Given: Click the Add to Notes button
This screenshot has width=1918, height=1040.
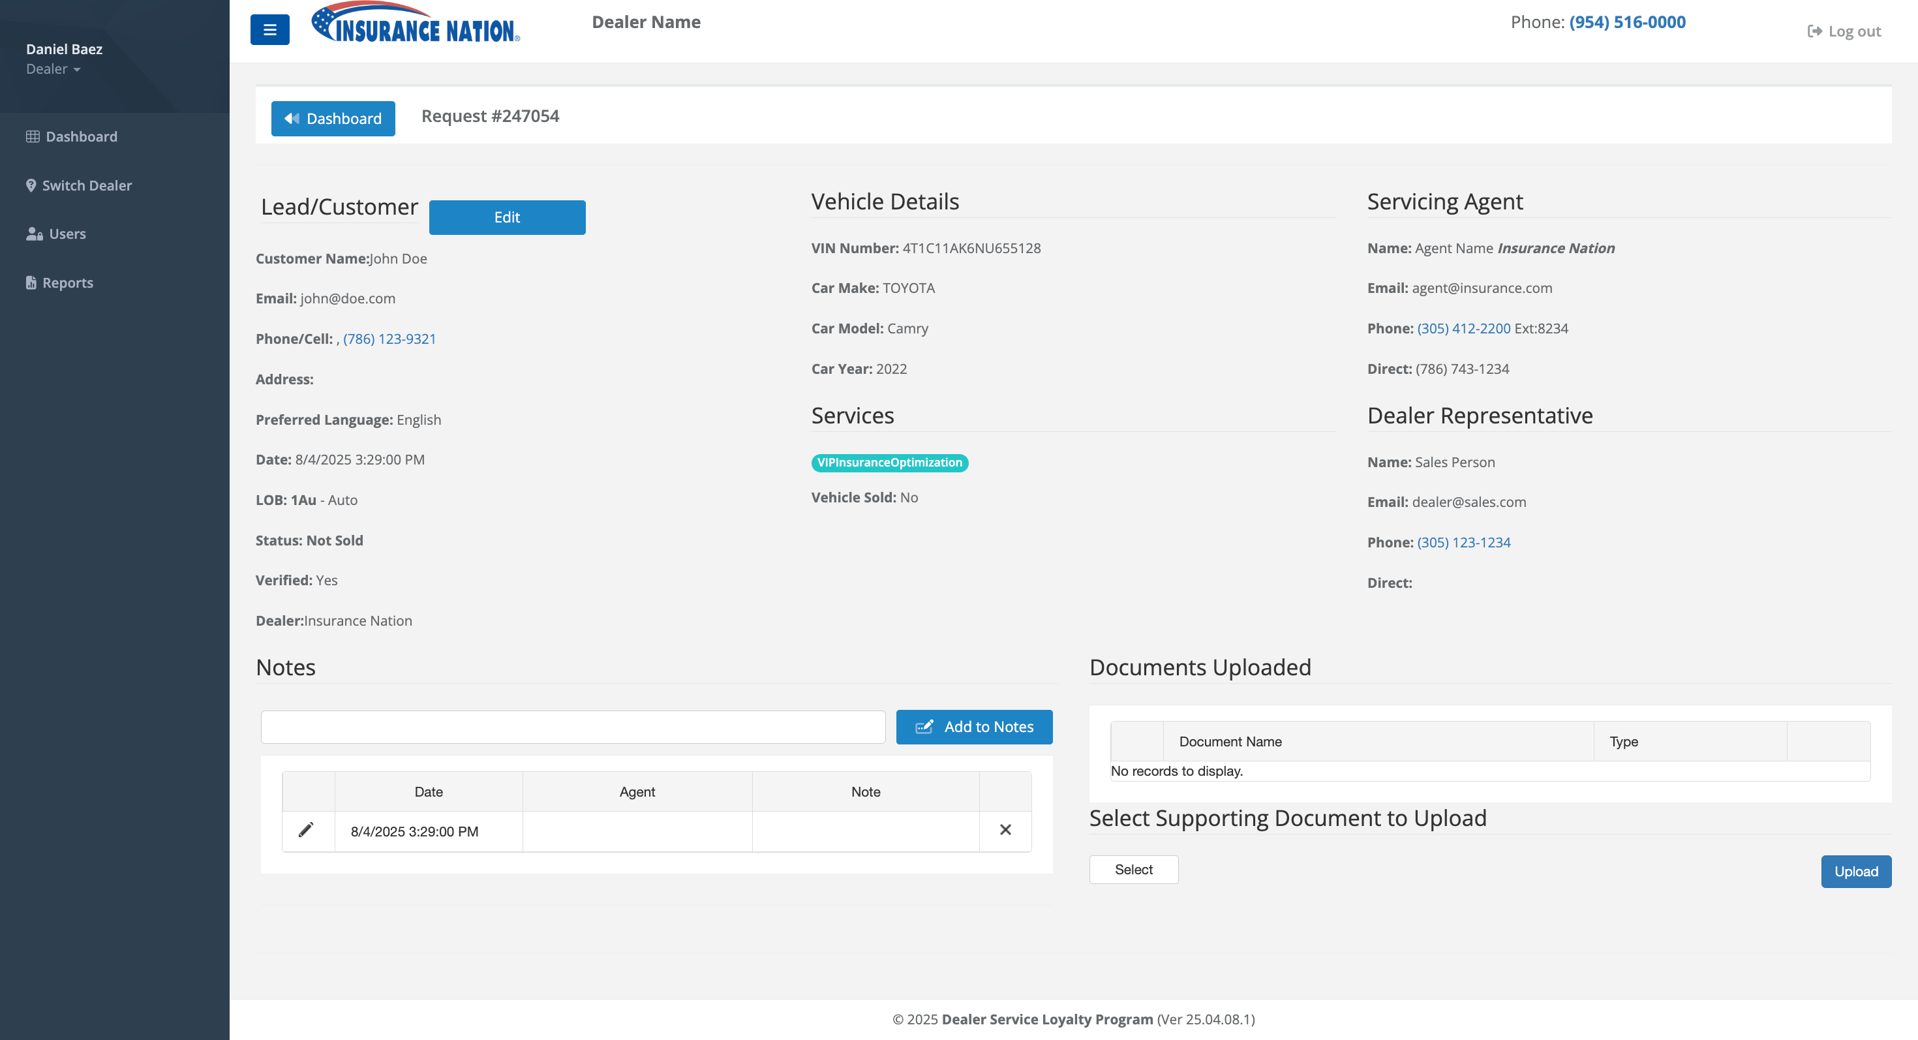Looking at the screenshot, I should [974, 727].
